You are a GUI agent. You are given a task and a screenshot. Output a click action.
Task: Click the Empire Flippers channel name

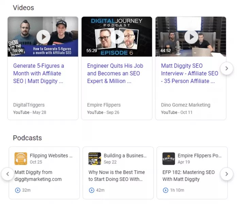click(x=104, y=105)
